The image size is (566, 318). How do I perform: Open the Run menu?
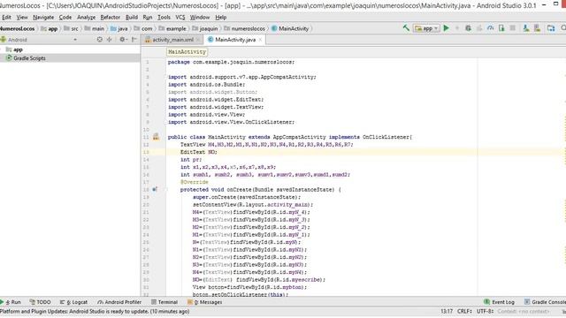point(148,18)
